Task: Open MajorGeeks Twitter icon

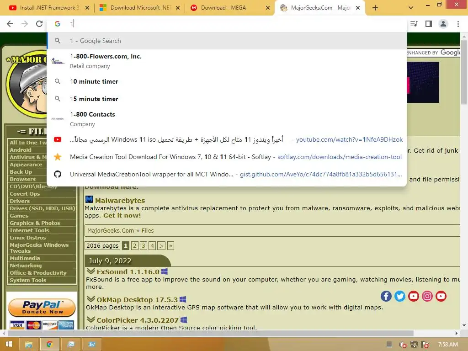Action: [x=399, y=296]
